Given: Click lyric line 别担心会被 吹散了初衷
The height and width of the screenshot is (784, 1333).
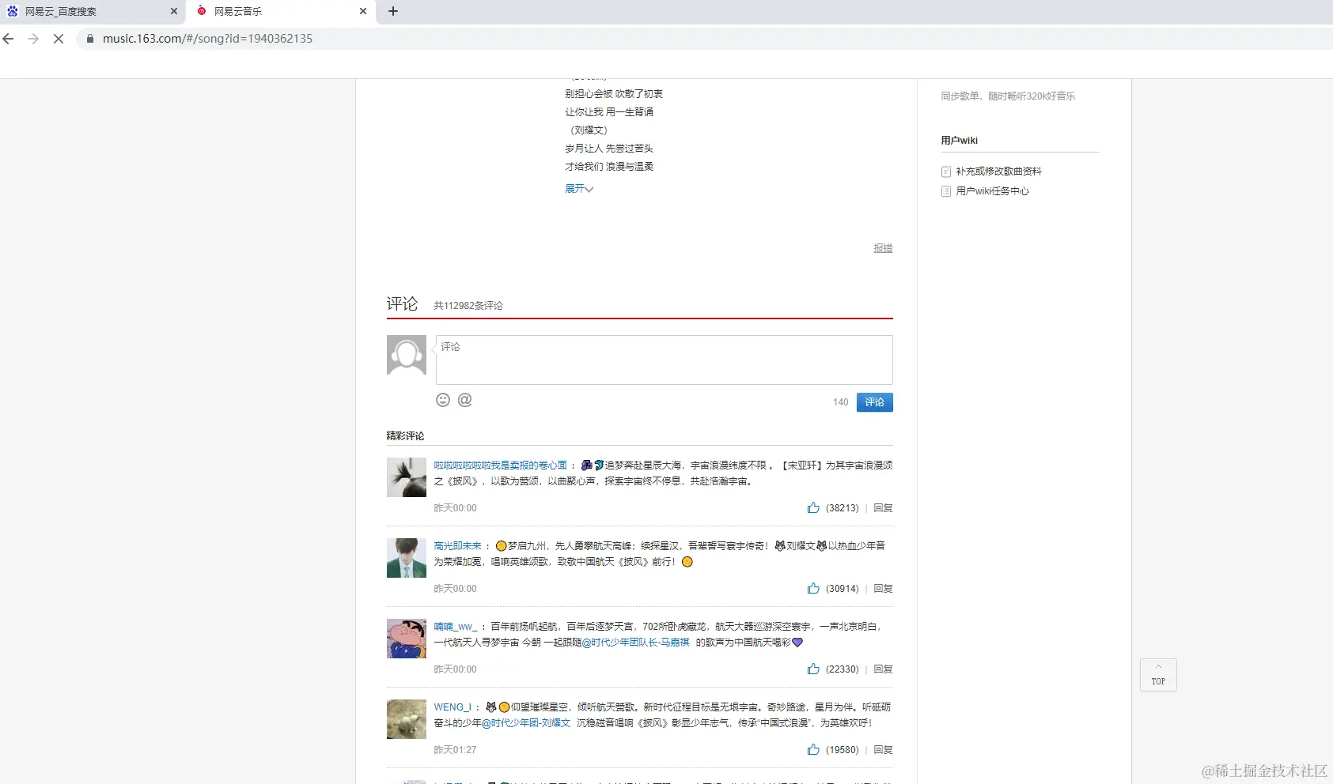Looking at the screenshot, I should pyautogui.click(x=614, y=94).
